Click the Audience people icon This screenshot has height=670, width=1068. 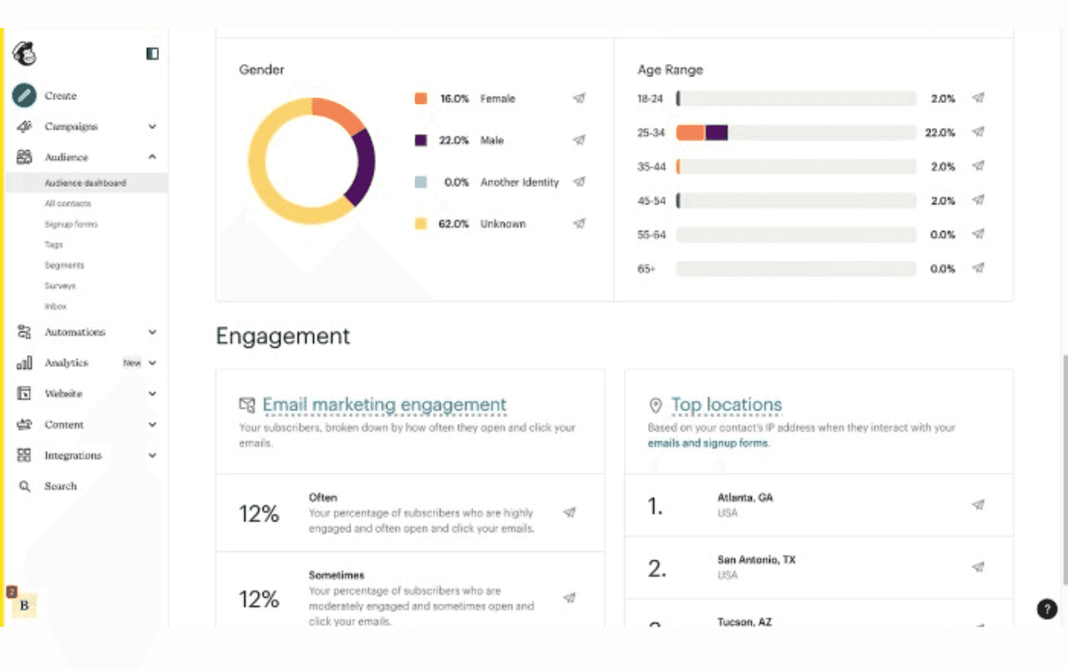[23, 157]
